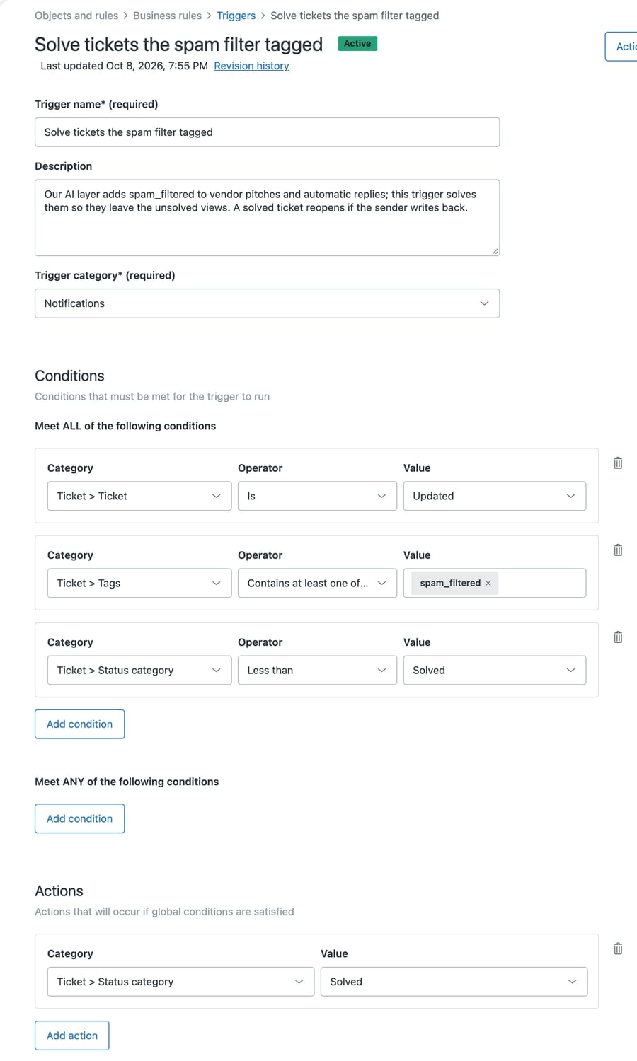The image size is (637, 1061).
Task: Open the condition Solved value dropdown
Action: click(495, 670)
